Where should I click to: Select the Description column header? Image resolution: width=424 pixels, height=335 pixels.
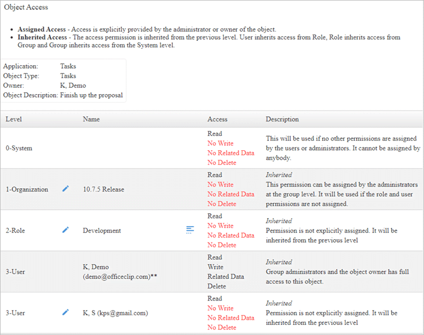click(282, 119)
